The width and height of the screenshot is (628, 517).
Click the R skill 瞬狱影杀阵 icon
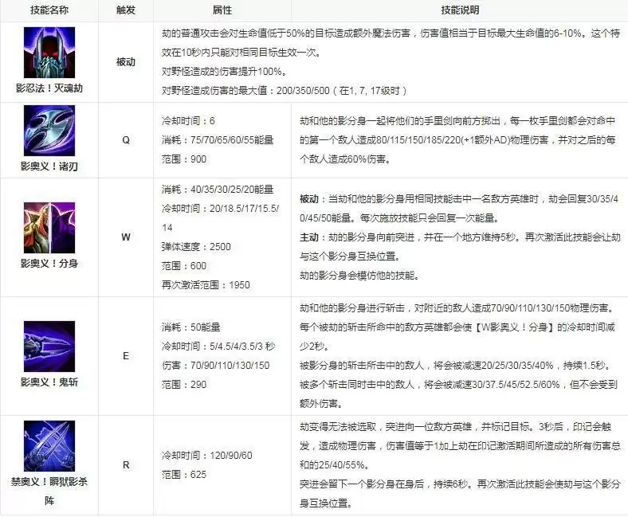[x=49, y=446]
